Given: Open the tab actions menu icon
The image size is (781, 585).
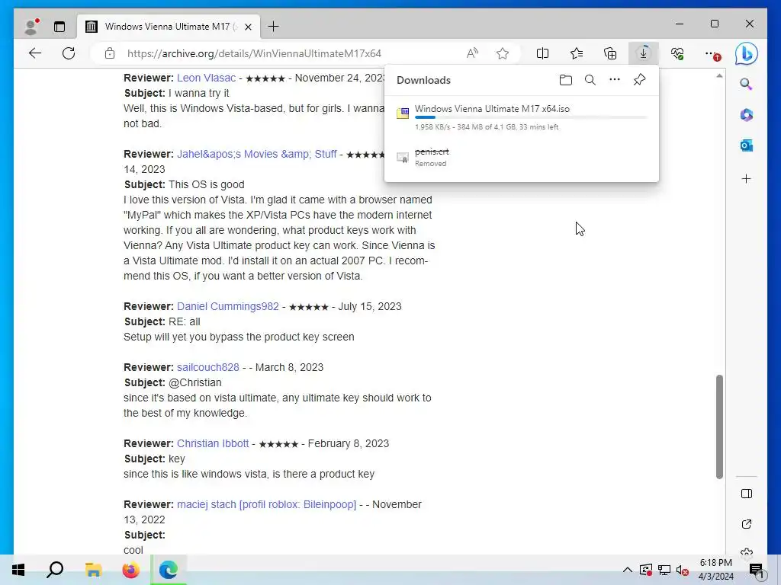Looking at the screenshot, I should click(x=59, y=27).
